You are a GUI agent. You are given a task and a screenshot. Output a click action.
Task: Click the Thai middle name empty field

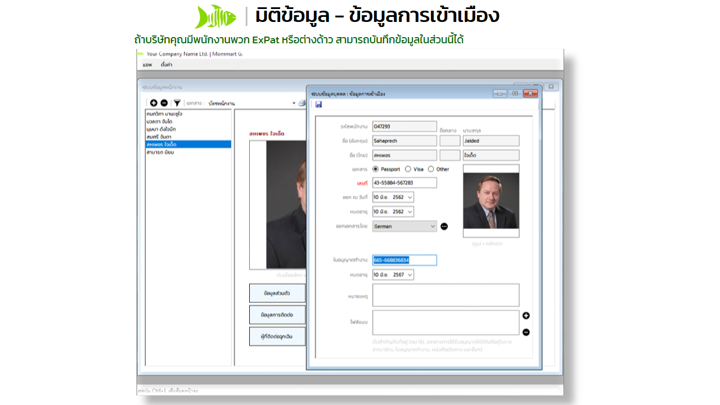450,155
